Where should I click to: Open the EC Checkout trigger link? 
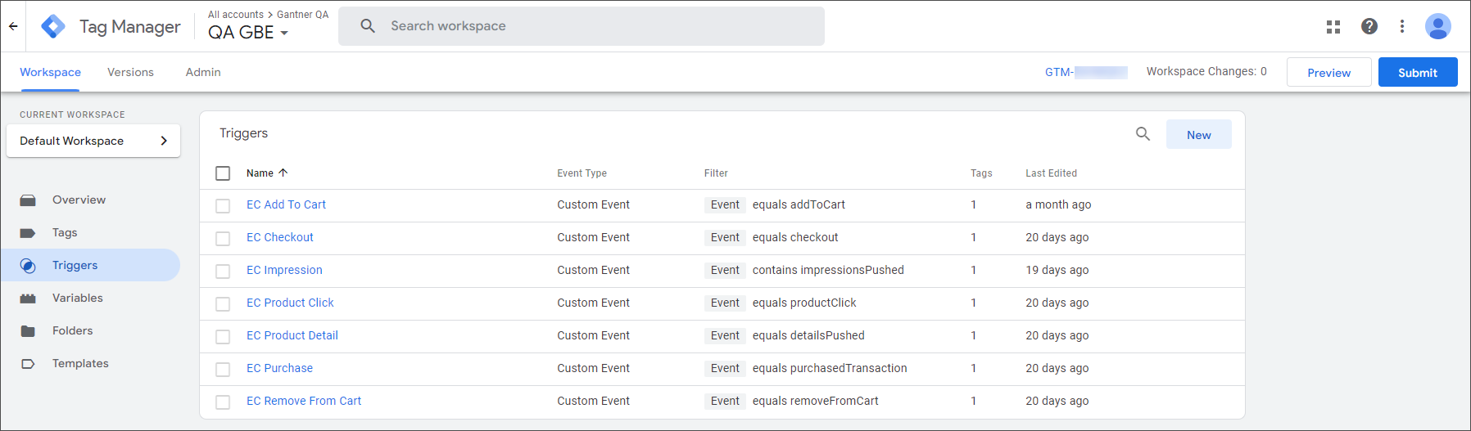[x=280, y=237]
